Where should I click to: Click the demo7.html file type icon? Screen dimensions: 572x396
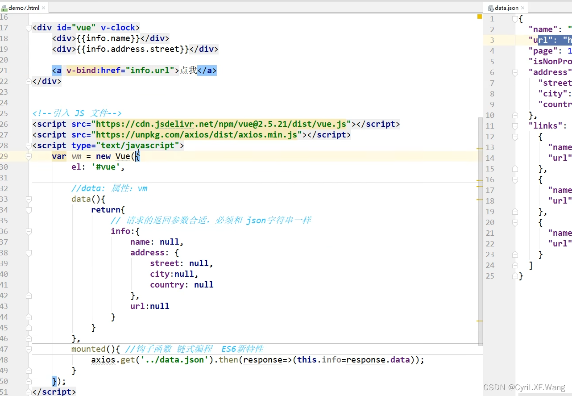pyautogui.click(x=5, y=8)
